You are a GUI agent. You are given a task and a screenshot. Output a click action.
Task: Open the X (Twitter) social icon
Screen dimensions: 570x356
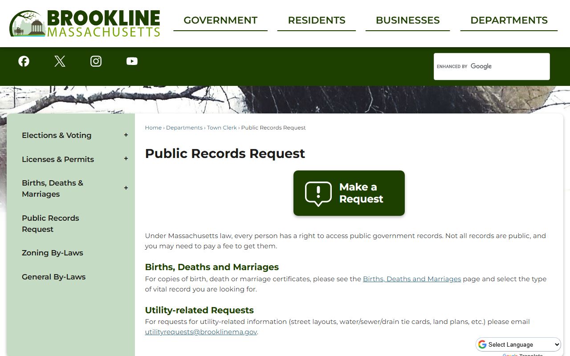point(60,61)
